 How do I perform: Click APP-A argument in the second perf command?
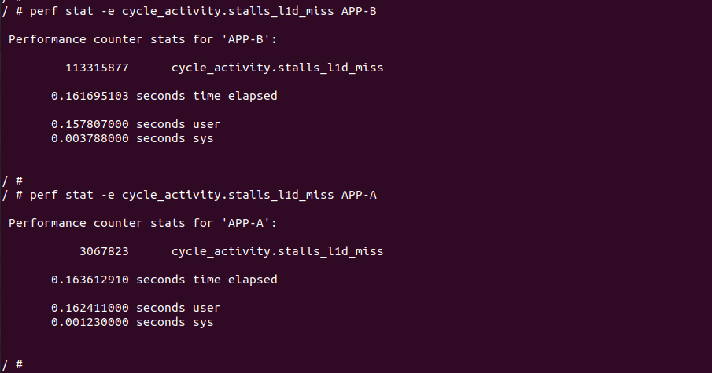point(359,195)
